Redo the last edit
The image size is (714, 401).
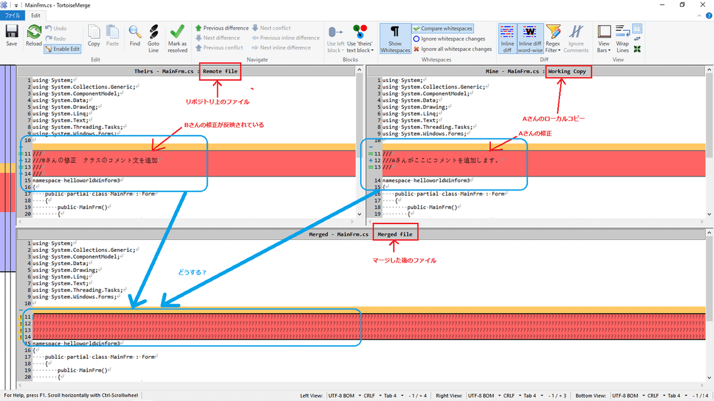(x=56, y=39)
